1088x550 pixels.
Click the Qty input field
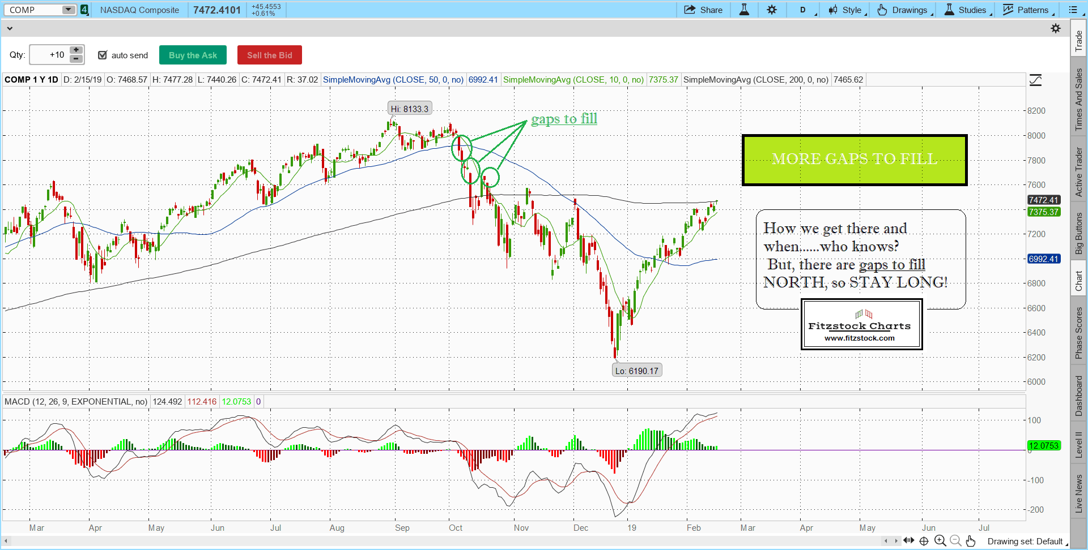coord(49,55)
